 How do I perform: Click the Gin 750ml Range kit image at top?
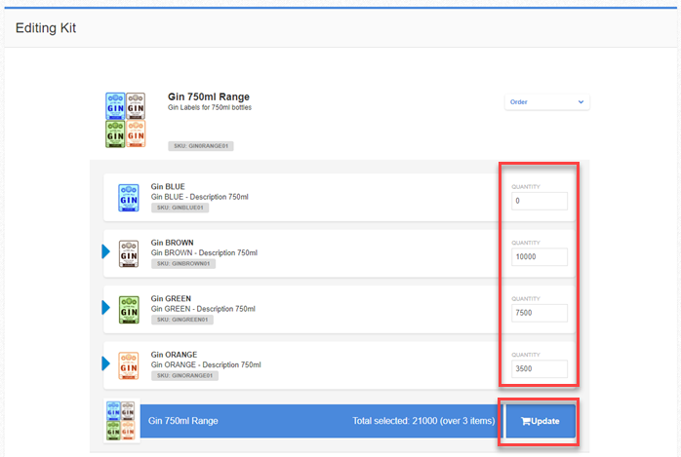click(126, 120)
